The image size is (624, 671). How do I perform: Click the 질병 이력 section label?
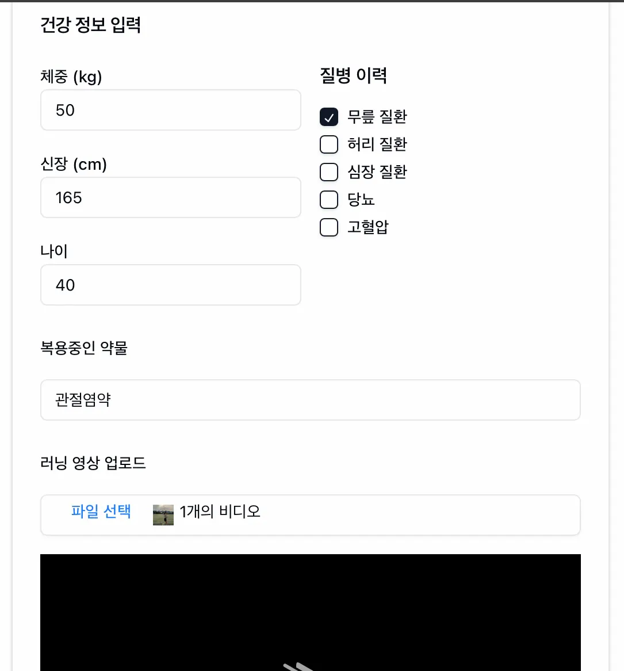[x=354, y=75]
